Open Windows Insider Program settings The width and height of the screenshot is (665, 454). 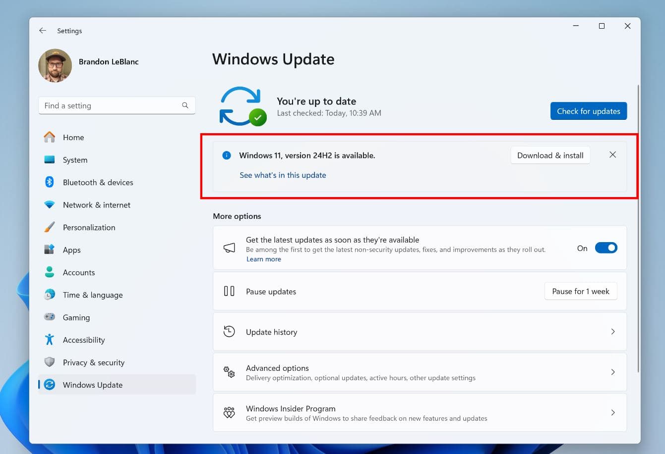pos(291,408)
